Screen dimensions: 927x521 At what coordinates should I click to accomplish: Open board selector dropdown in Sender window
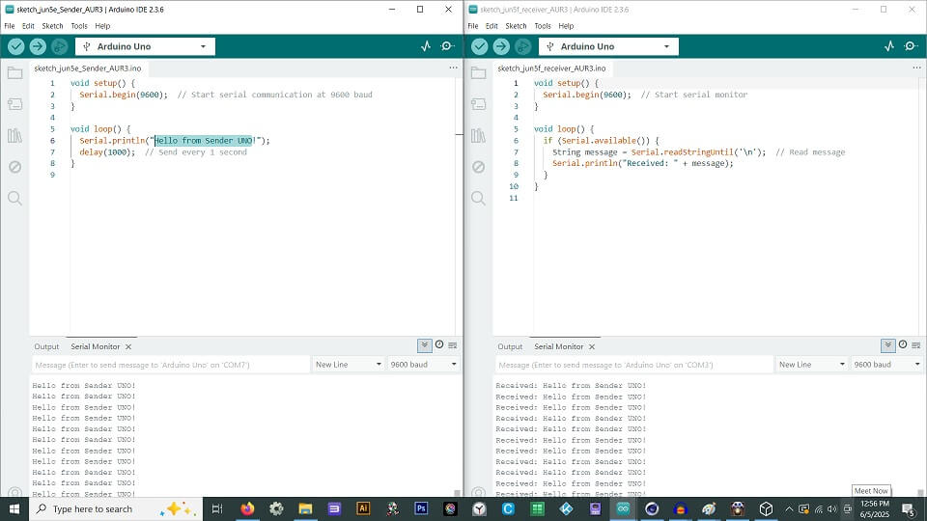(x=145, y=46)
